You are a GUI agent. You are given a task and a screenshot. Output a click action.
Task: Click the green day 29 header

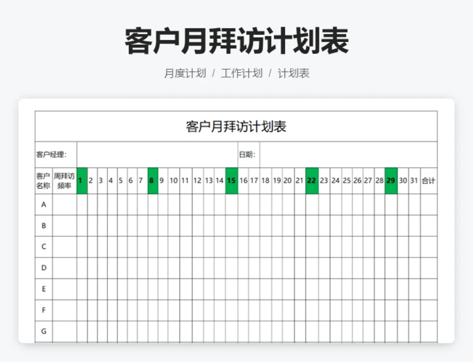(x=391, y=181)
